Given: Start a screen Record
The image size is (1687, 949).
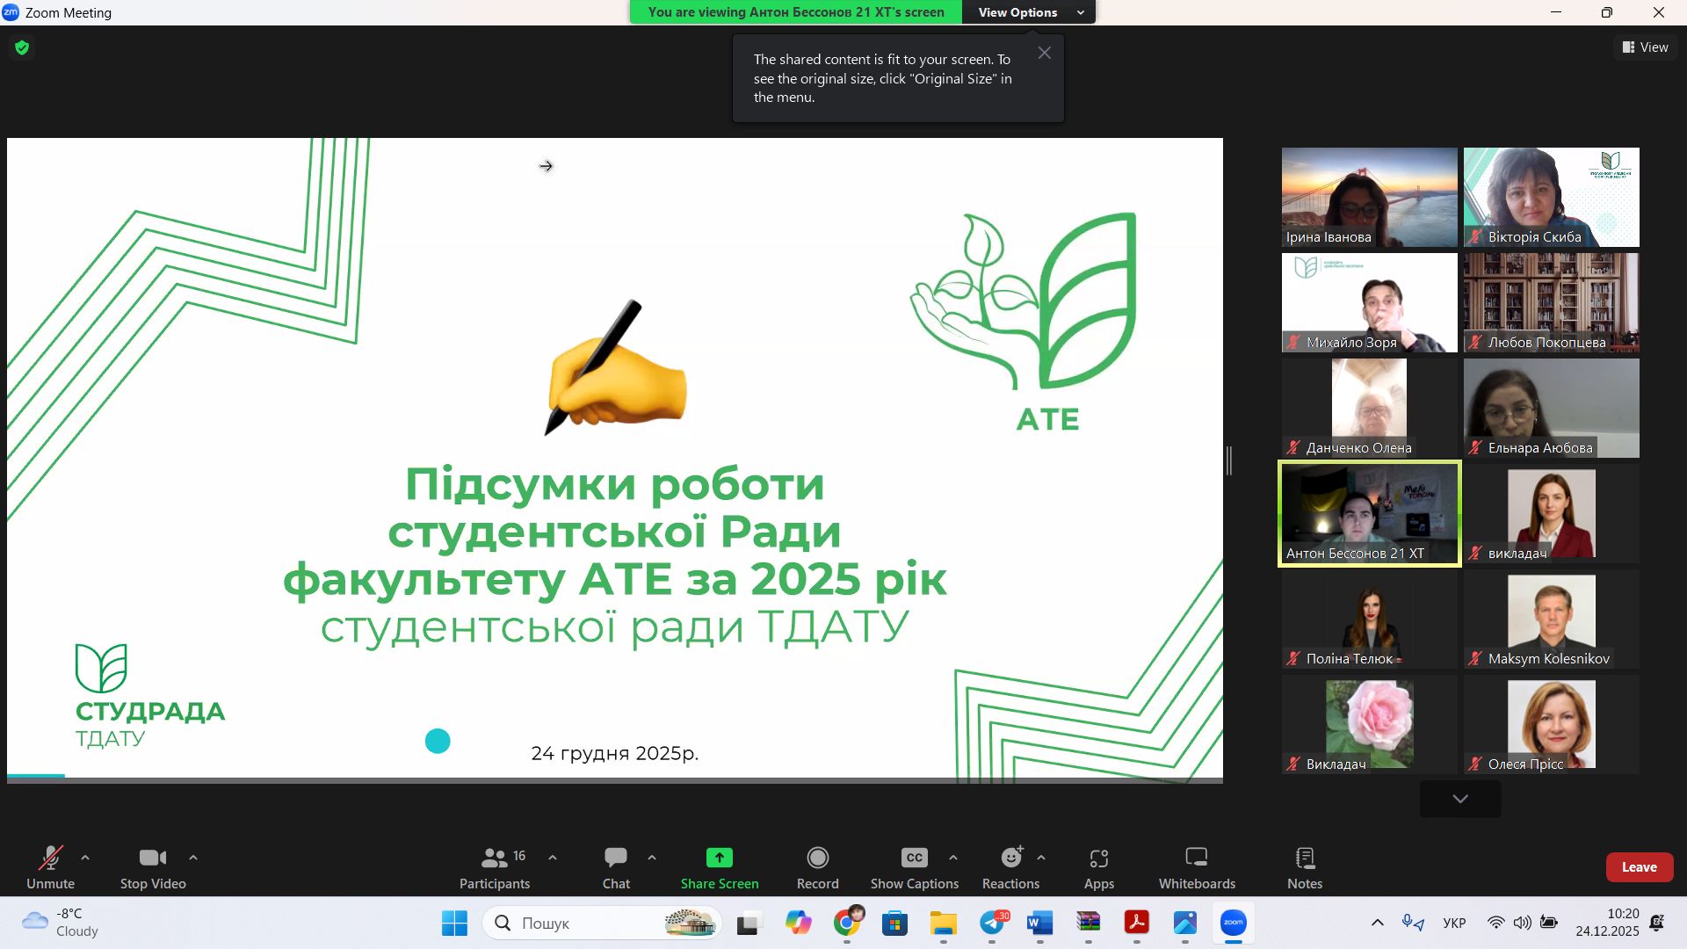Looking at the screenshot, I should click(x=817, y=867).
